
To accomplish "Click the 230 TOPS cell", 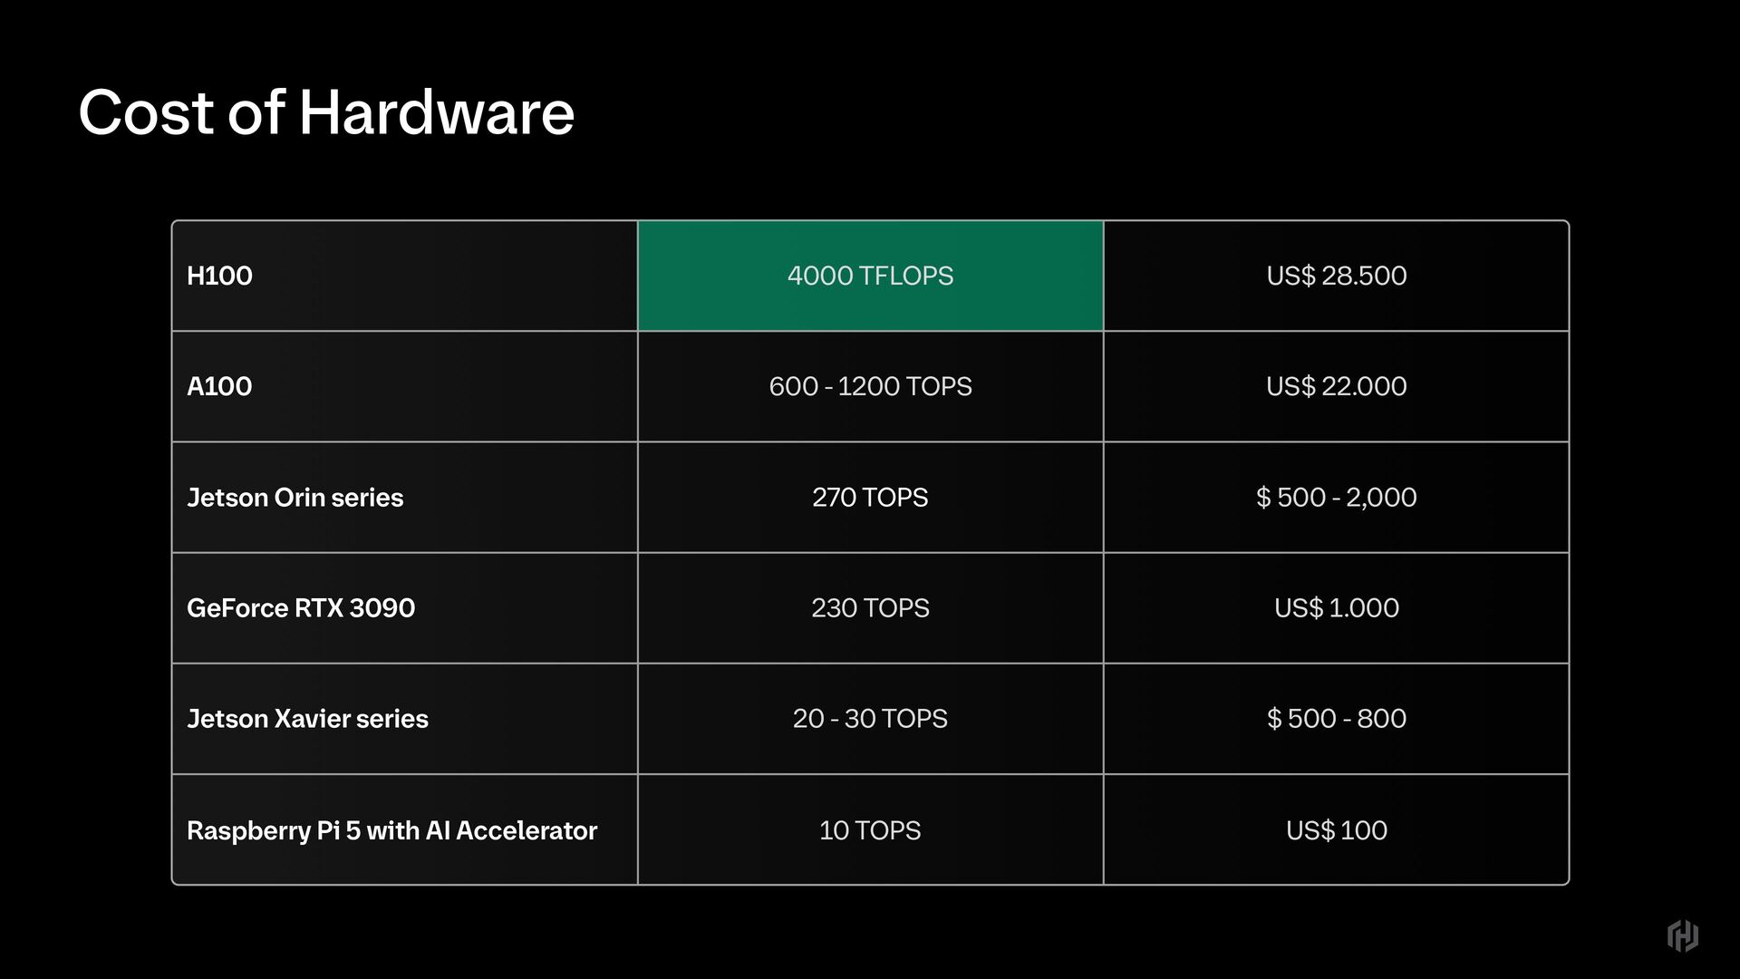I will click(x=870, y=608).
